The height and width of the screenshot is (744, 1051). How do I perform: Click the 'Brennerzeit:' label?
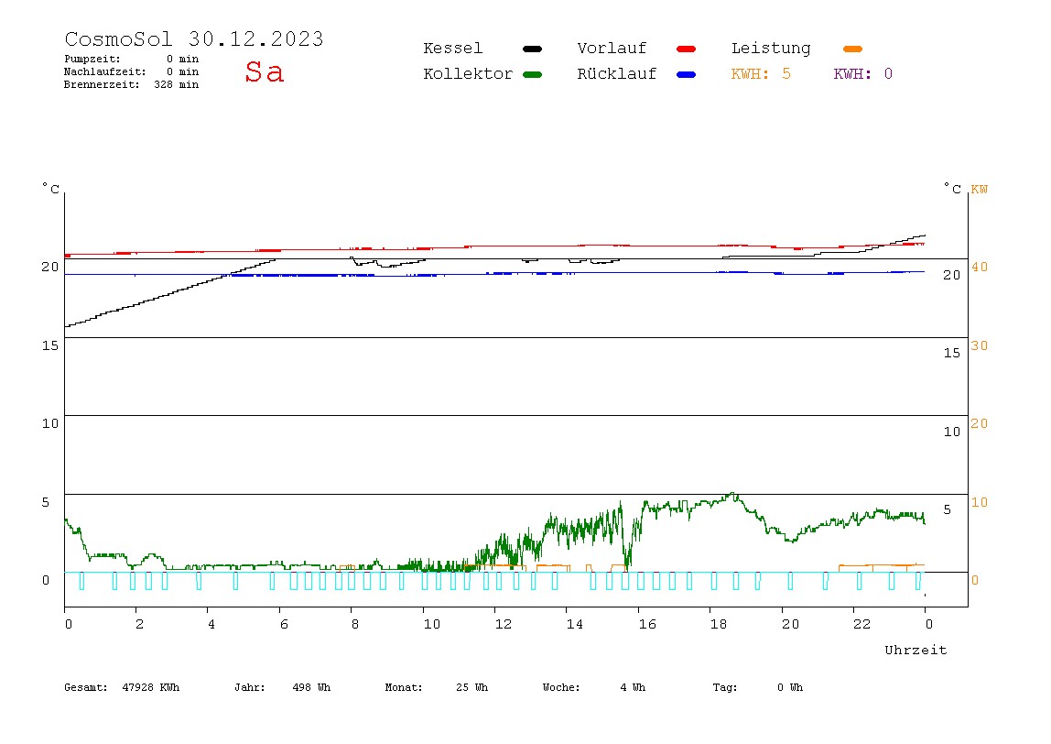(102, 84)
